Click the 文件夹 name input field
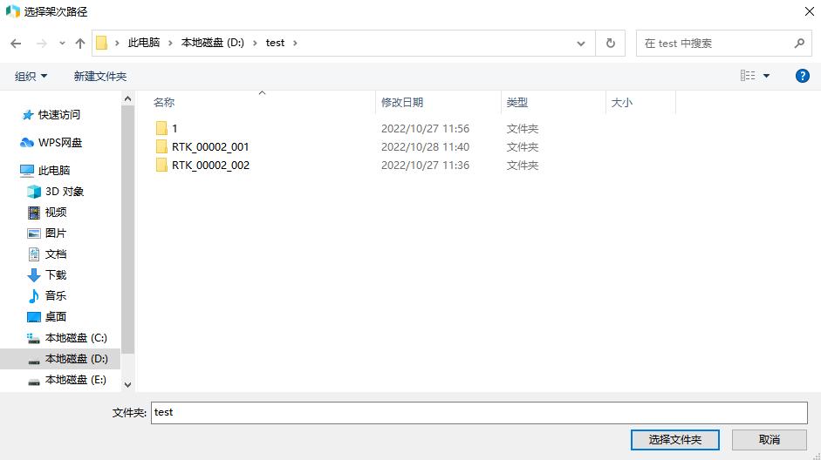Screen dimensions: 821x460 click(x=479, y=412)
